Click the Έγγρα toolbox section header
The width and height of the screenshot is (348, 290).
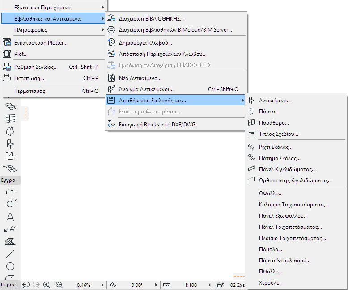(x=10, y=180)
